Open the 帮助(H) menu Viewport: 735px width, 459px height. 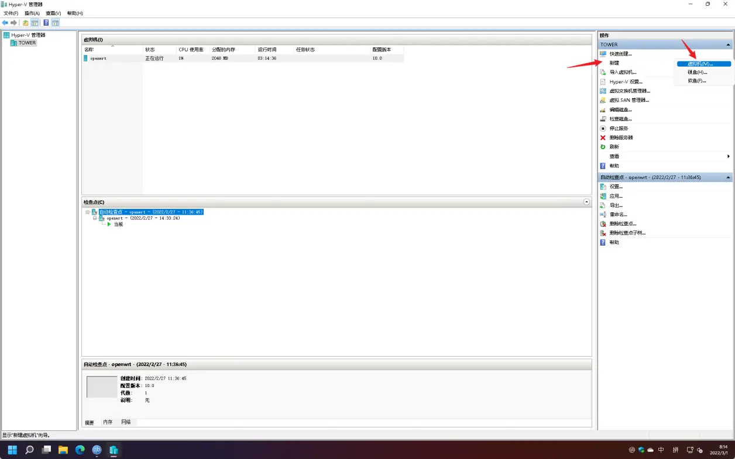(x=75, y=13)
